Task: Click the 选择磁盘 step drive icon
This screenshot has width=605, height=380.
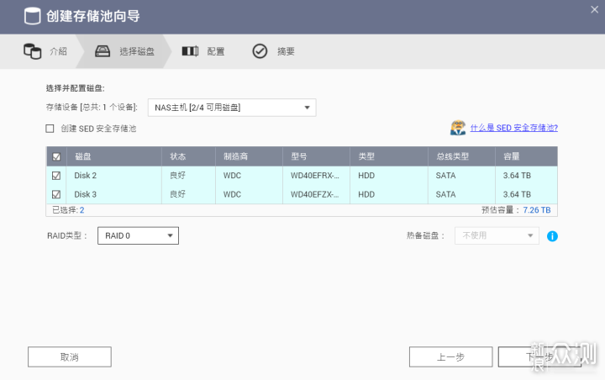Action: 103,51
